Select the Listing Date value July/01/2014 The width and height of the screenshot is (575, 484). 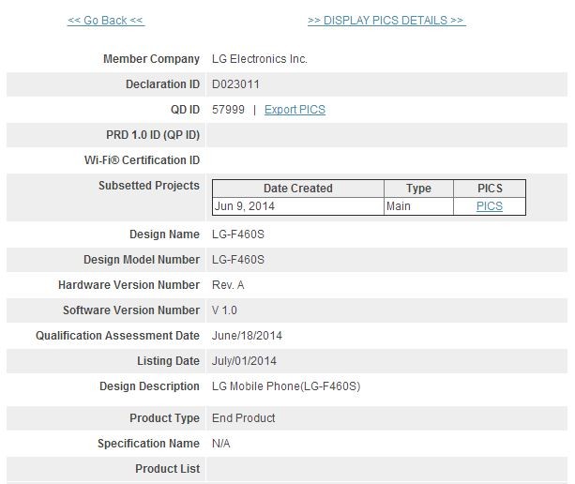[244, 361]
